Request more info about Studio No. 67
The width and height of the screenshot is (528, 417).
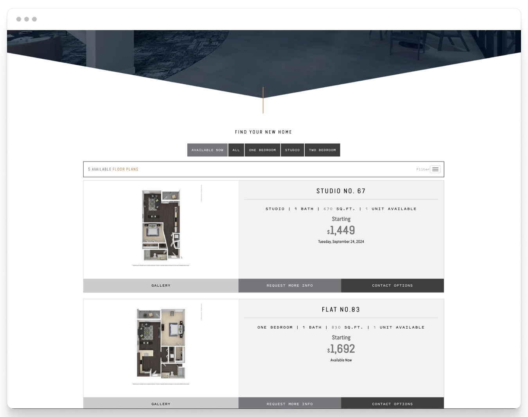tap(289, 286)
